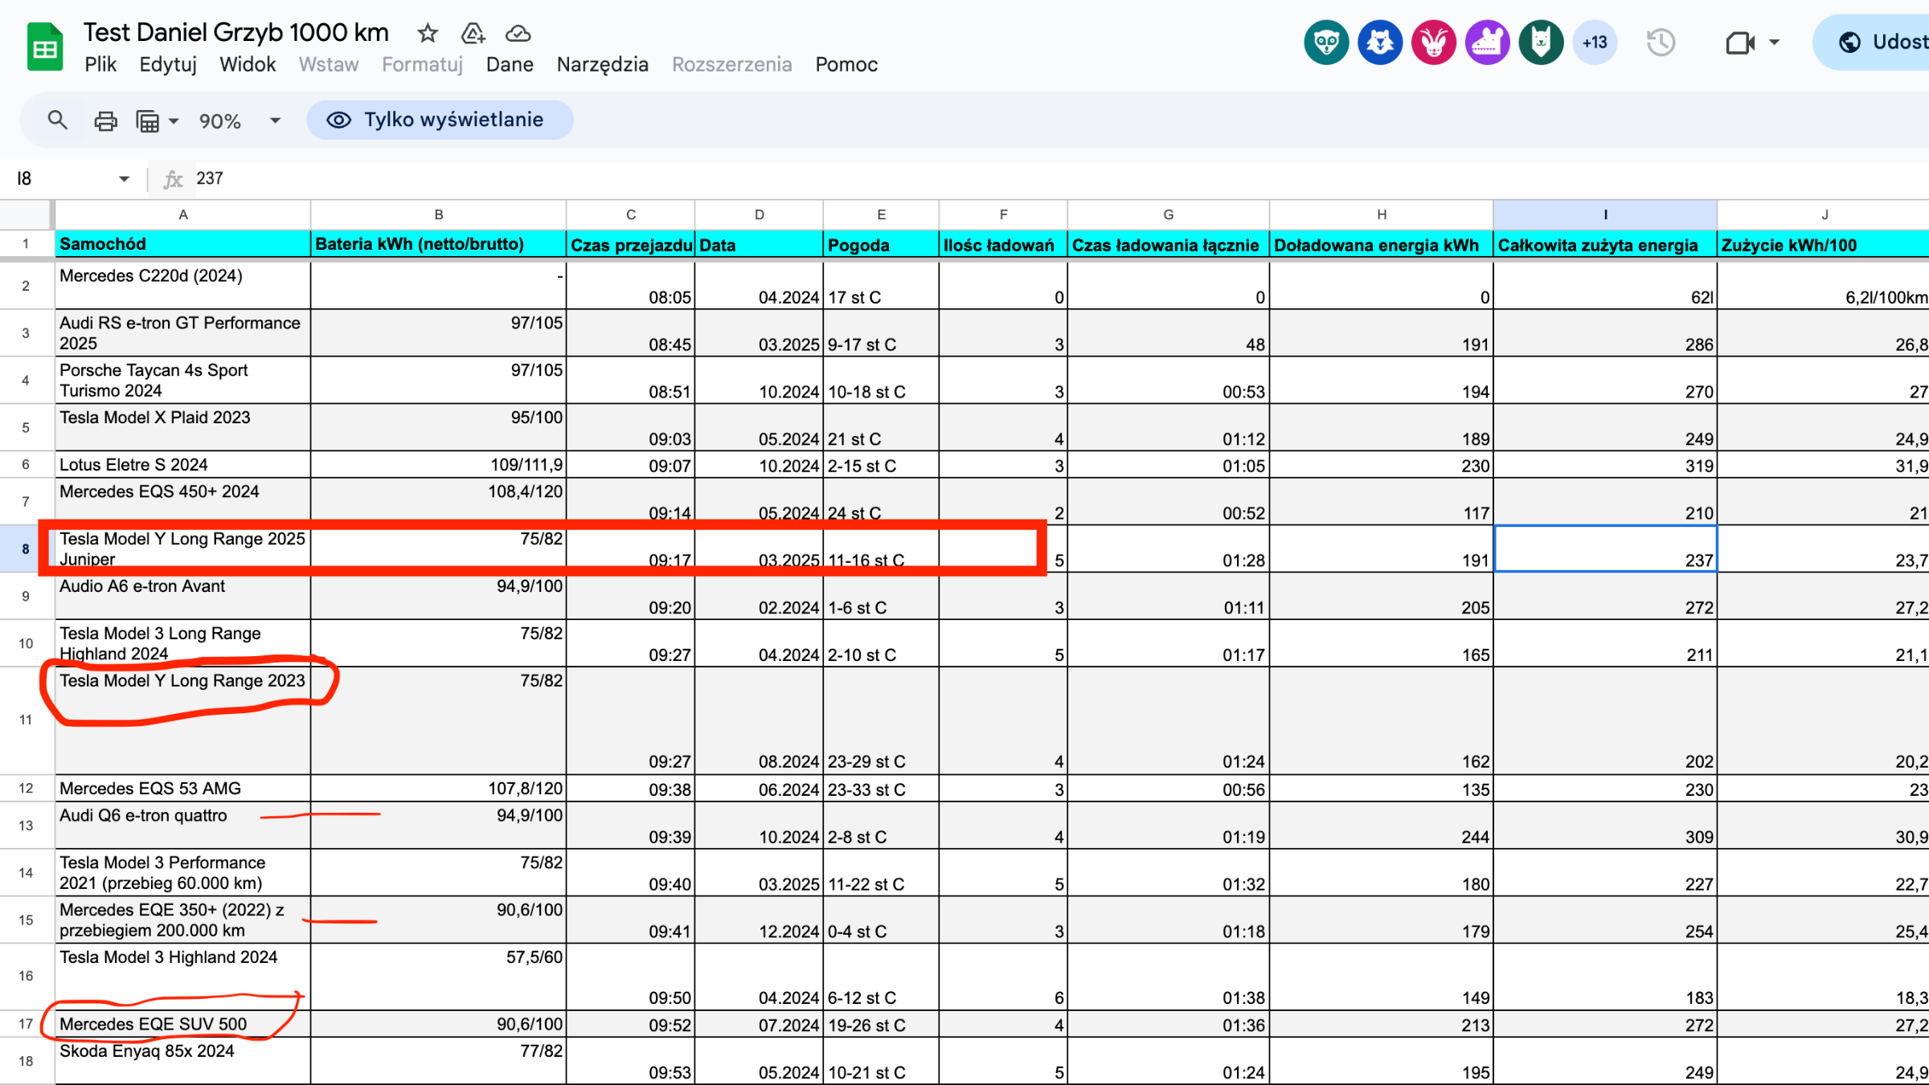Select the Tesla Model X Plaid 2023 cell
The image size is (1929, 1085).
point(183,428)
